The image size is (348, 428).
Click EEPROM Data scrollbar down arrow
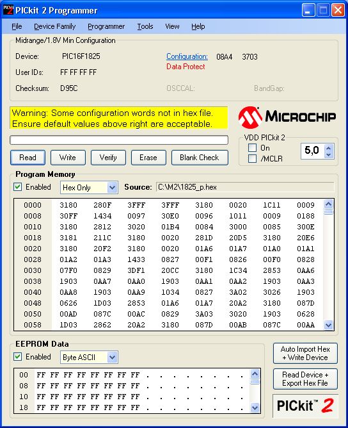[x=255, y=407]
